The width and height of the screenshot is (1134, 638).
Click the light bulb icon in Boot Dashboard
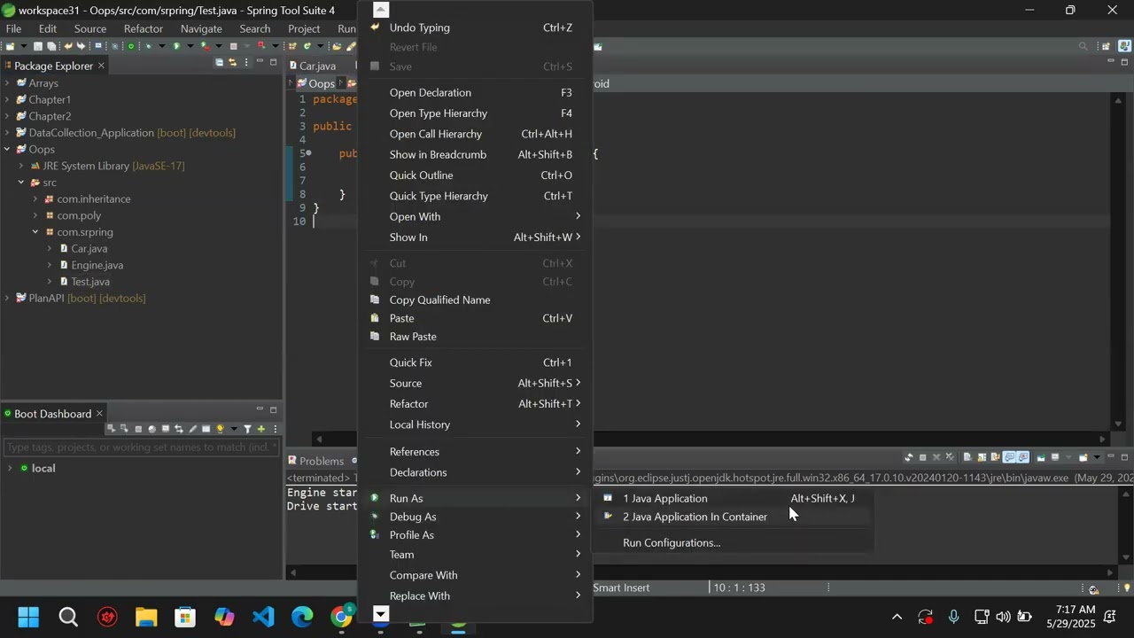tap(221, 429)
